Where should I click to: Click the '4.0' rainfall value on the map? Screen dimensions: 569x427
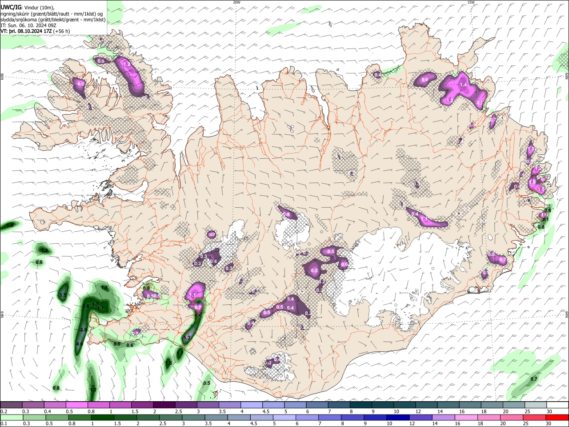pyautogui.click(x=80, y=344)
